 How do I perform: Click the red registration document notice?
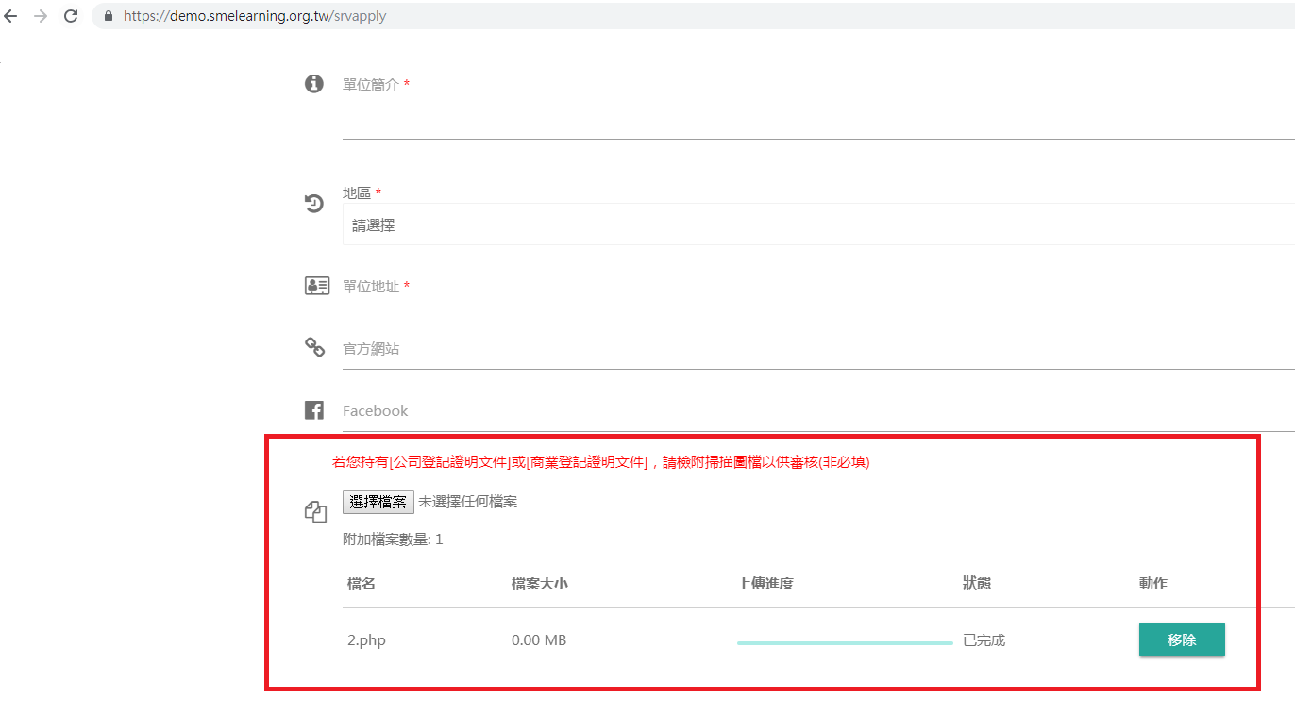(600, 462)
